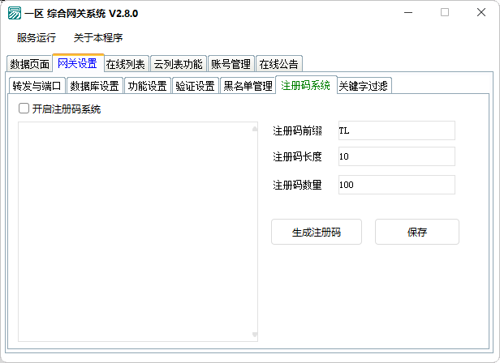Click the app logo icon in title bar
This screenshot has width=500, height=363.
pyautogui.click(x=15, y=13)
